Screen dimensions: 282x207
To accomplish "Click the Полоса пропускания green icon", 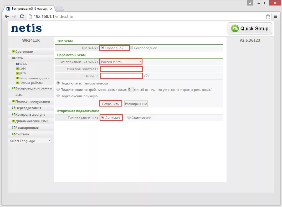I will click(13, 101).
